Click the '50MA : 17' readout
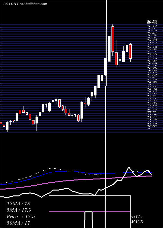The width and height of the screenshot is (163, 228). (x=18, y=223)
